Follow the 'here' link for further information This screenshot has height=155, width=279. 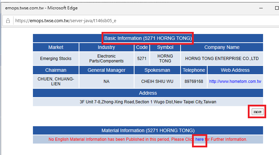[x=200, y=139]
